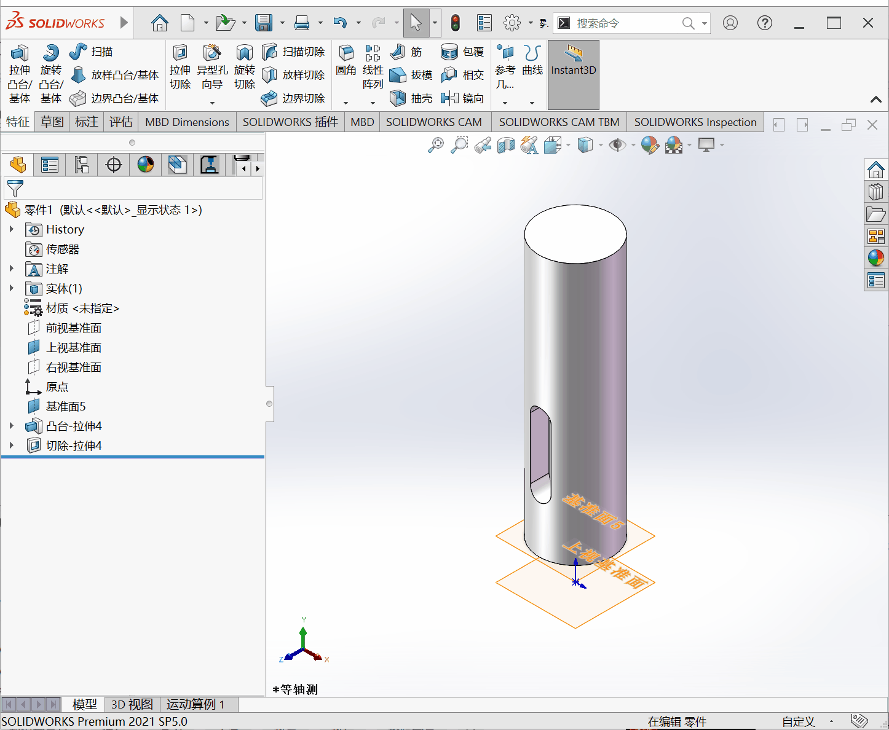Select 基准面5 in the feature tree
889x730 pixels.
coord(66,406)
